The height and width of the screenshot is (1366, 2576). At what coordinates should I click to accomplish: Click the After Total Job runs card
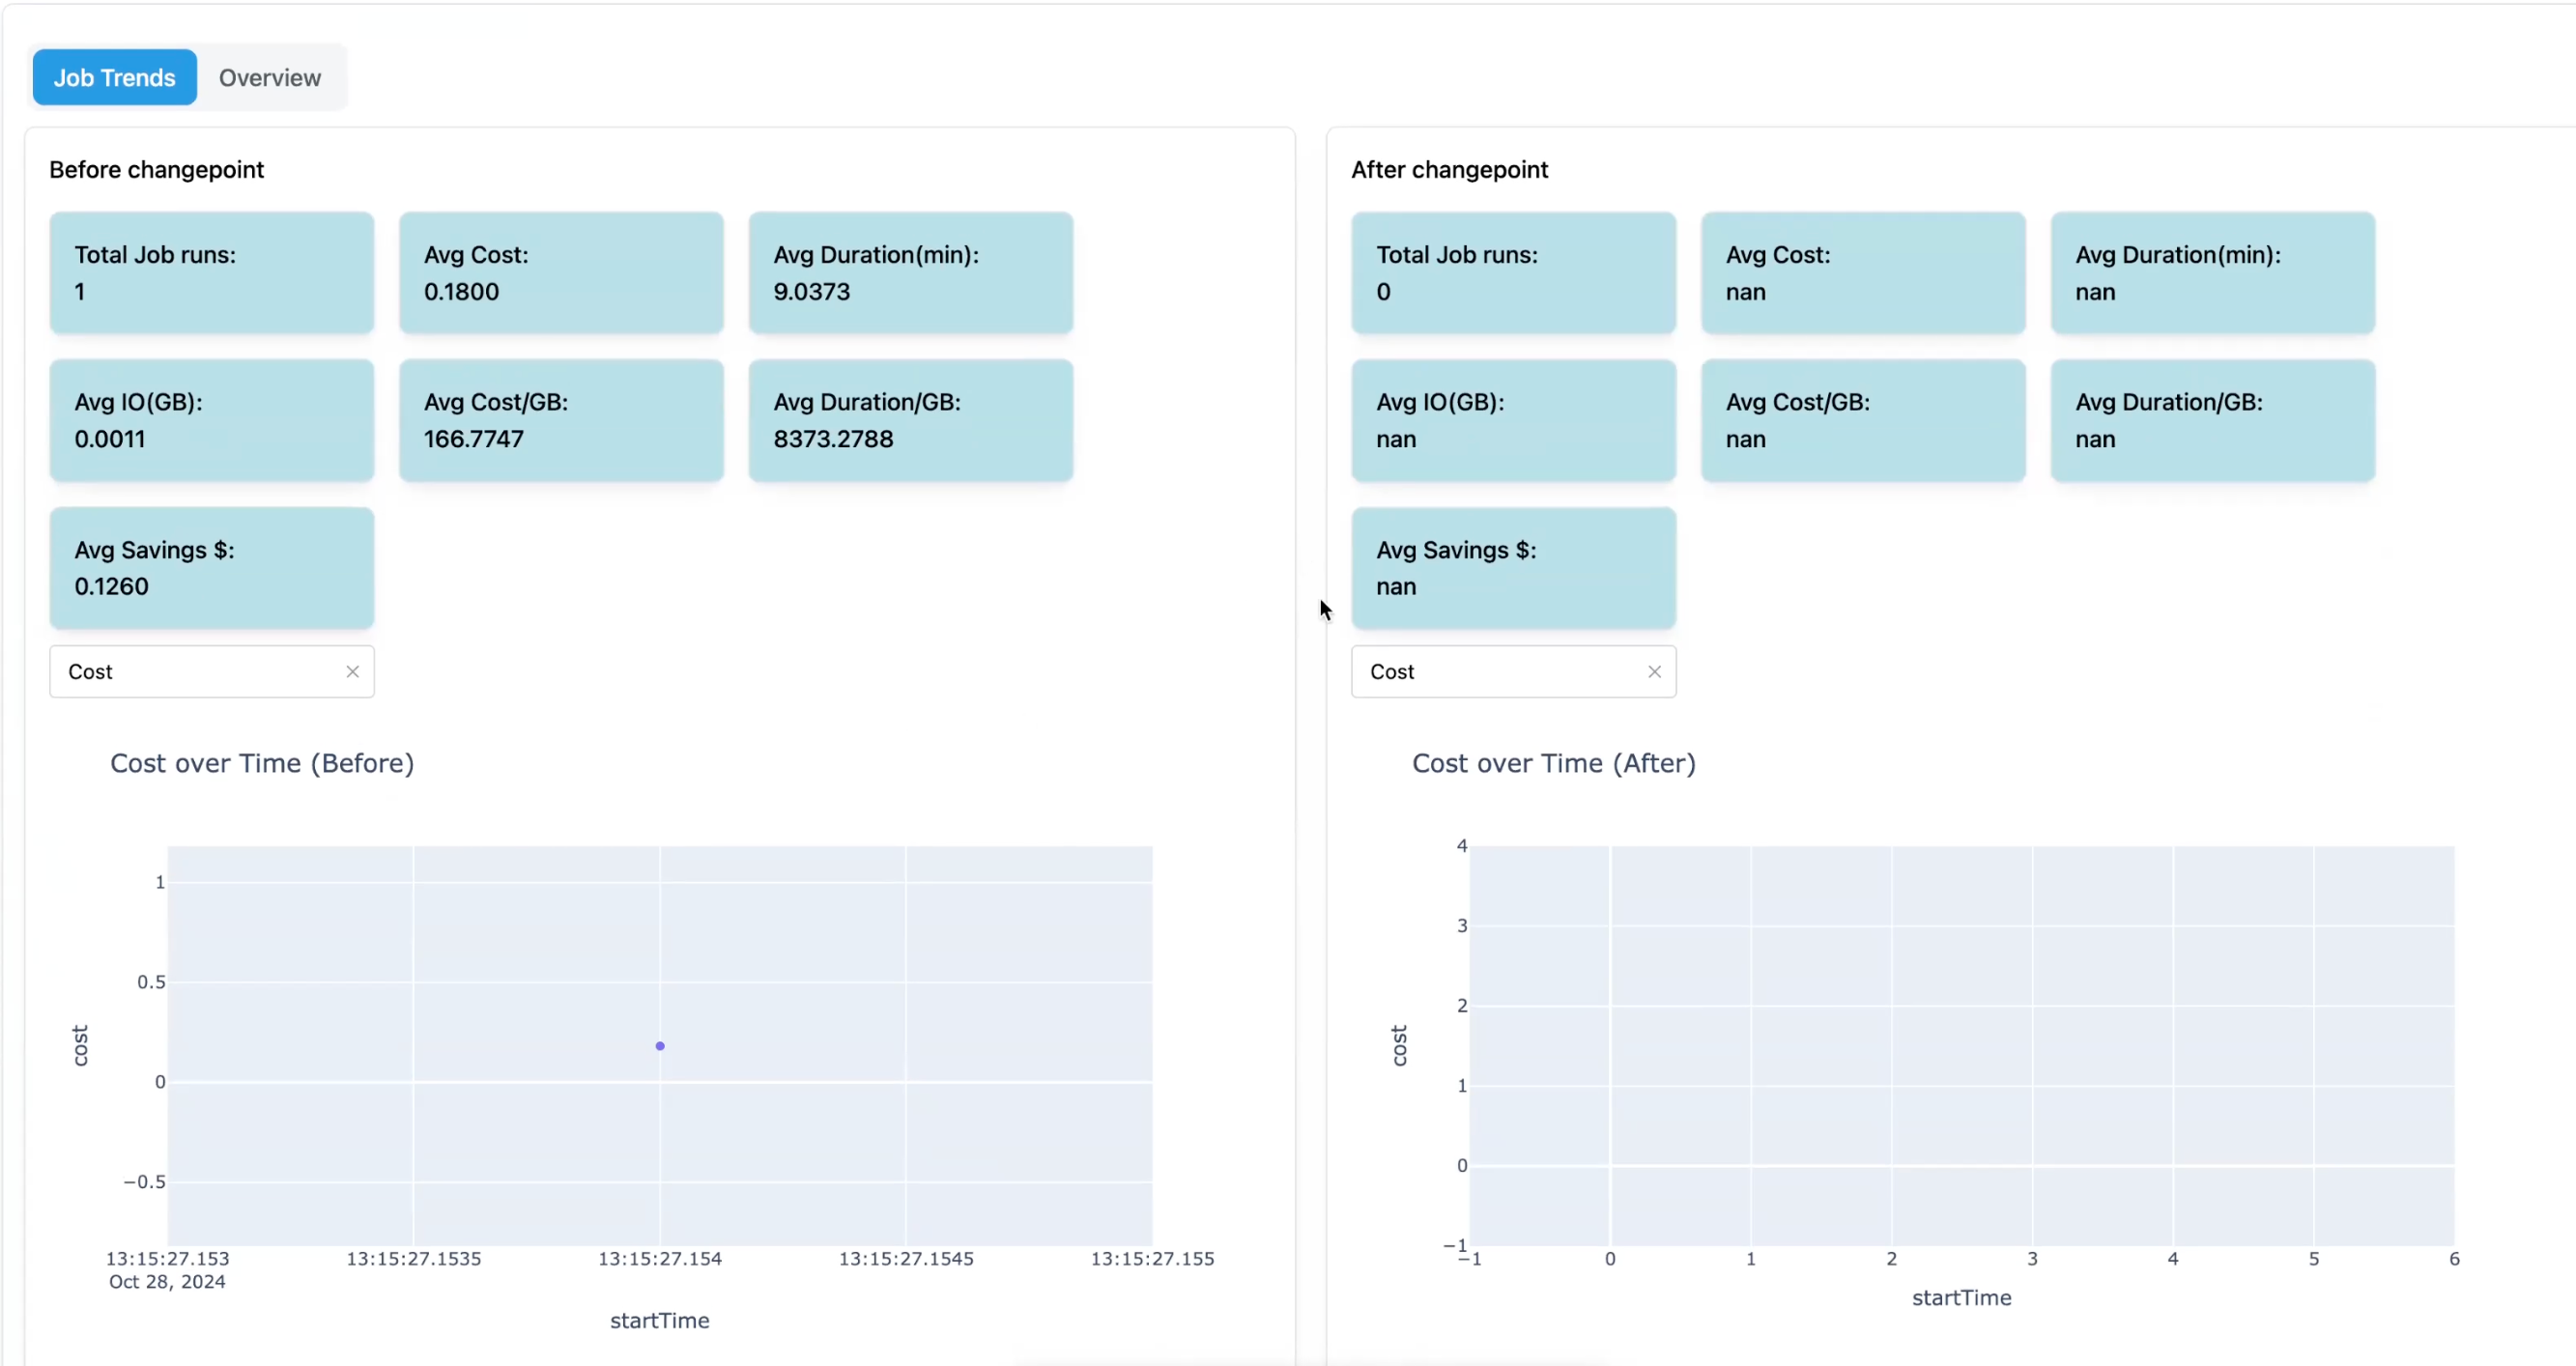pos(1513,273)
